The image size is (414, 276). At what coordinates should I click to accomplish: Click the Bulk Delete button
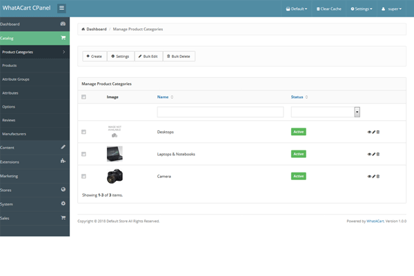point(179,56)
